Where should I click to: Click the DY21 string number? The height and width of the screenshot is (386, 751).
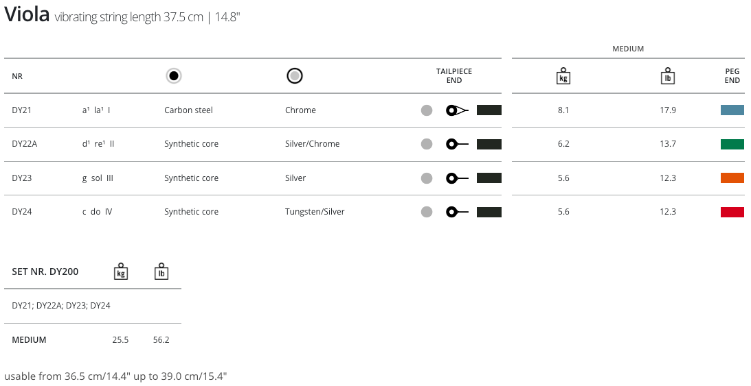click(x=21, y=110)
